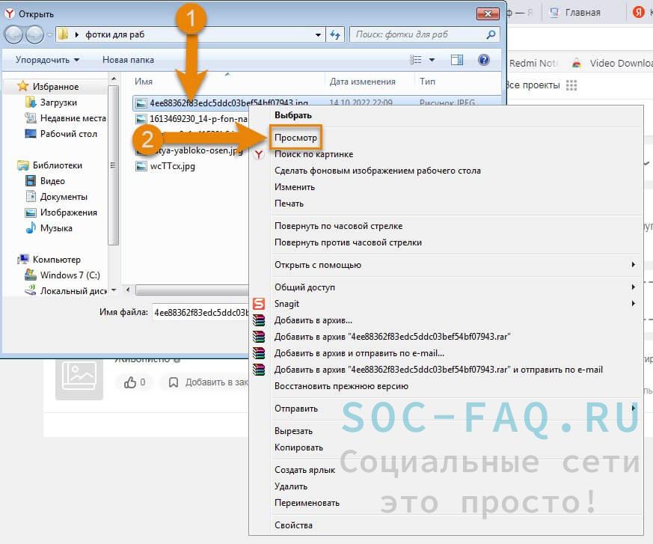The image size is (653, 544).
Task: Click the Back navigation arrow in Open dialog
Action: pos(13,34)
